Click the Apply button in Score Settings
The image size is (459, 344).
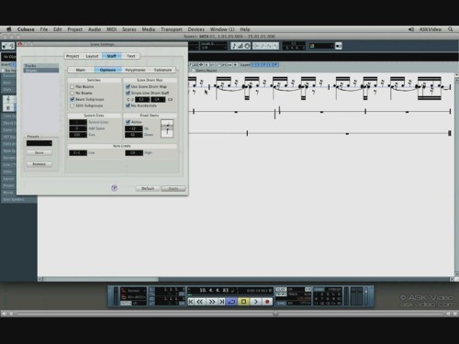coord(174,188)
